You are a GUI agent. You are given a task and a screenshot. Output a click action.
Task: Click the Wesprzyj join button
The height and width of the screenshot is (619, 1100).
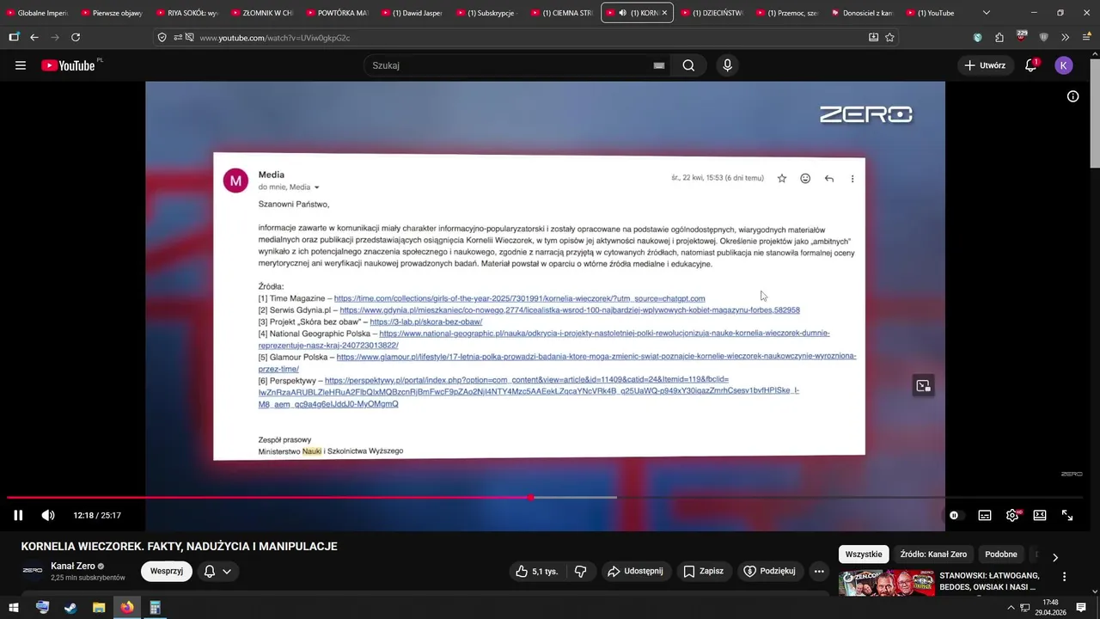pyautogui.click(x=167, y=571)
